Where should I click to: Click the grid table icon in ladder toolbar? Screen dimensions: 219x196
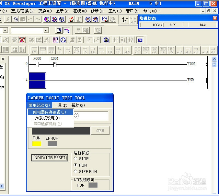tap(15, 50)
